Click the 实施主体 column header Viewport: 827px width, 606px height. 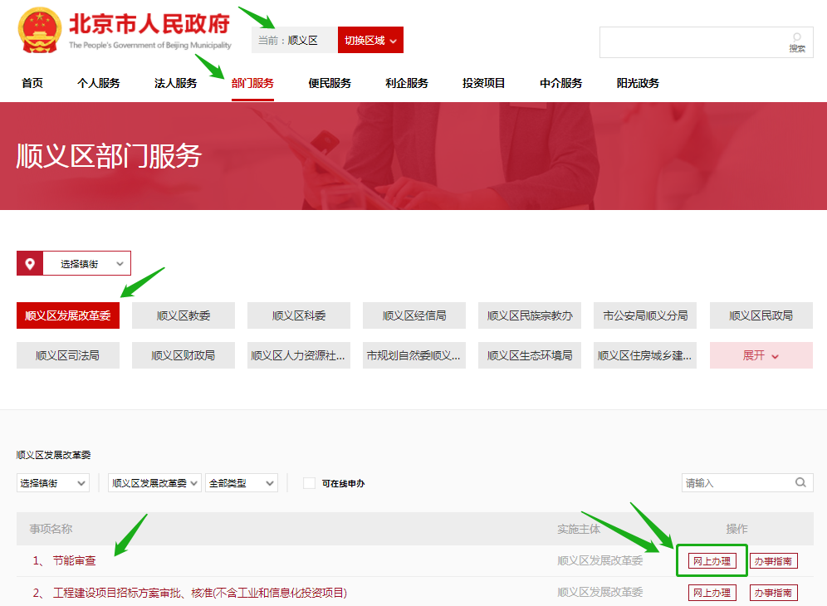(579, 529)
